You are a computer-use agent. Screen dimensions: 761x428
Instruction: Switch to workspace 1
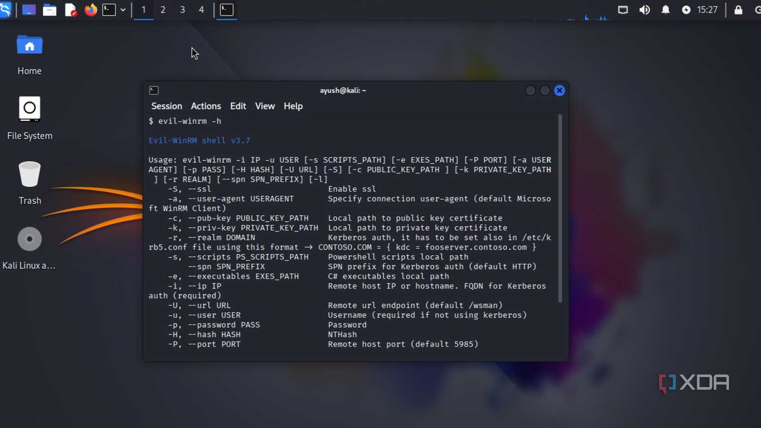pos(144,10)
